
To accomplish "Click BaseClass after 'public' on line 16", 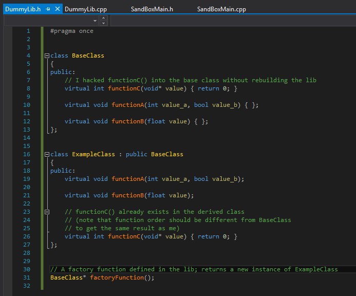I will tap(167, 155).
